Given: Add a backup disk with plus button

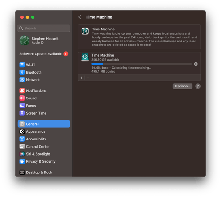Looking at the screenshot, I should pyautogui.click(x=81, y=78).
